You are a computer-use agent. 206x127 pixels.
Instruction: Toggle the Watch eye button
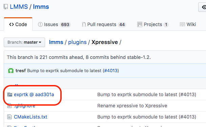(202, 7)
